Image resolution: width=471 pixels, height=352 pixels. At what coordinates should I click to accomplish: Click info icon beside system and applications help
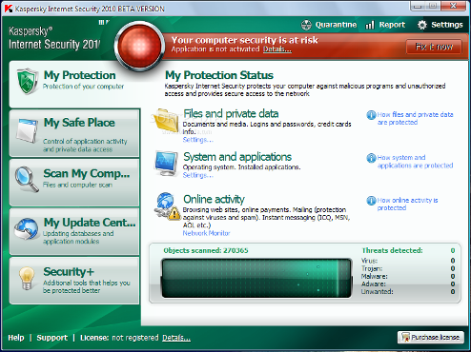click(x=371, y=158)
